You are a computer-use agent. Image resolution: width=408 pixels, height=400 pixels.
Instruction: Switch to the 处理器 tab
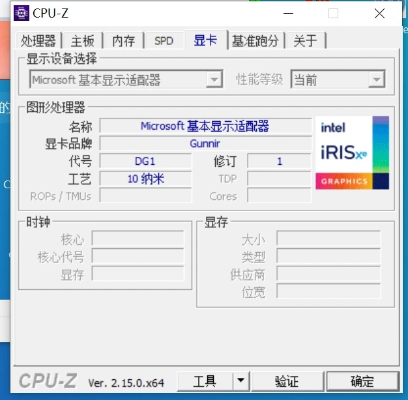[38, 40]
